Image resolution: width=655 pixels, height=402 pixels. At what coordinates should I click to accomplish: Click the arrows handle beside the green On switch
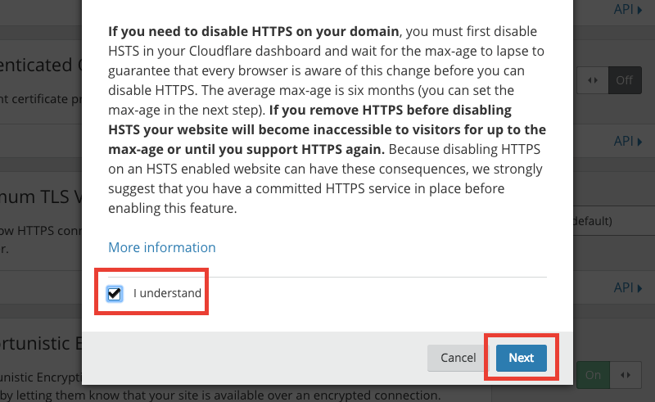[626, 375]
